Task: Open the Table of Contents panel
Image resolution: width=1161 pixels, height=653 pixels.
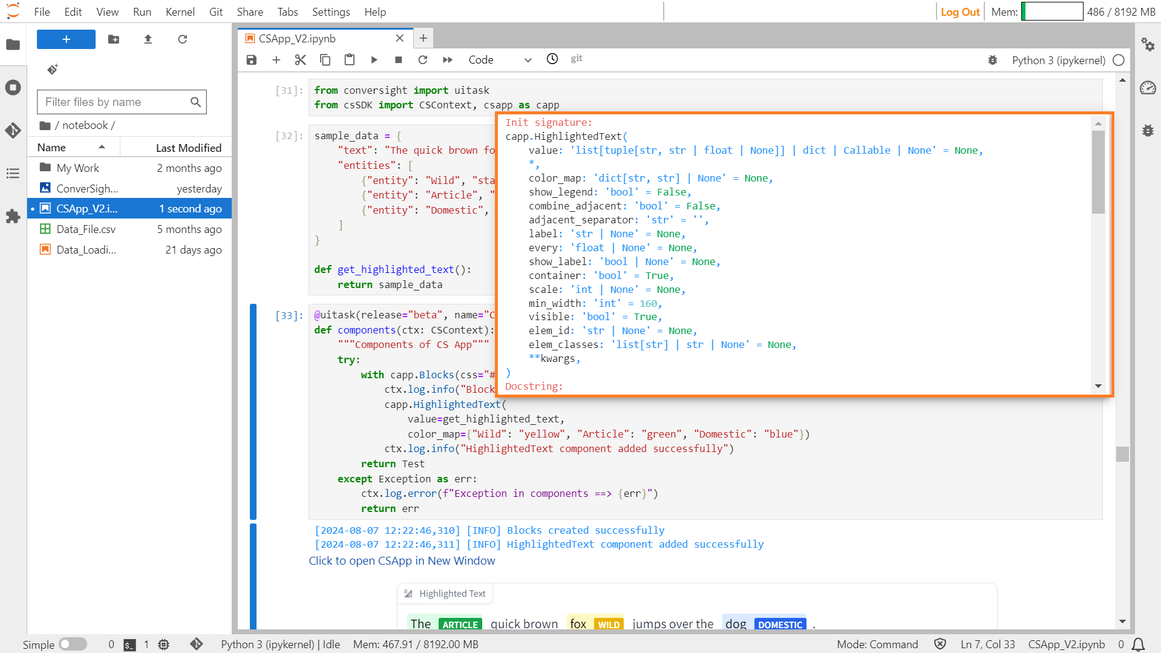Action: 13,174
